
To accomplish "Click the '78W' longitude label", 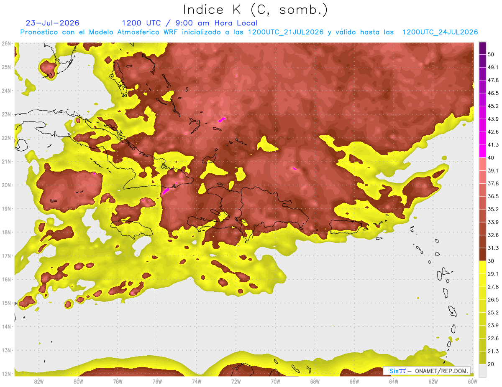I will [x=118, y=381].
